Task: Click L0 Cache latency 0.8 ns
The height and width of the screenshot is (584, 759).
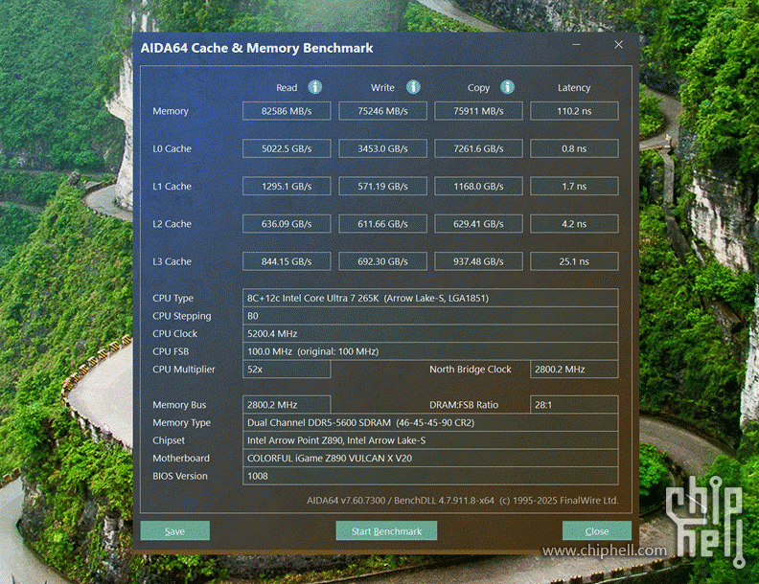Action: click(x=574, y=148)
